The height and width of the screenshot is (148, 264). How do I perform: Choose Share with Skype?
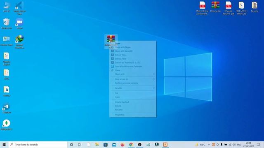pos(133,47)
